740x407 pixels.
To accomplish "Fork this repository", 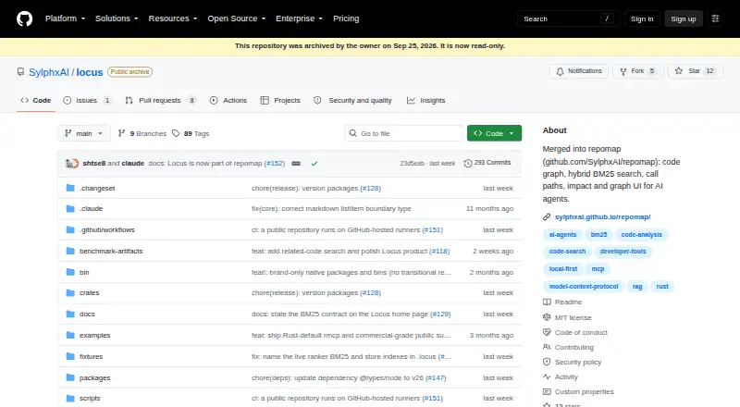I will [x=638, y=71].
